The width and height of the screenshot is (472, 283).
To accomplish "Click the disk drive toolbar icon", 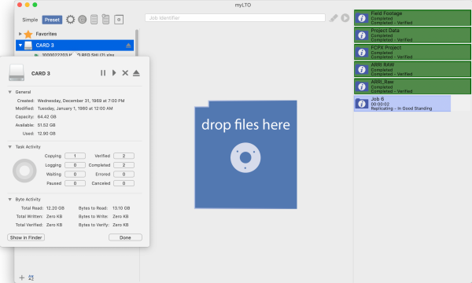I will [x=119, y=20].
